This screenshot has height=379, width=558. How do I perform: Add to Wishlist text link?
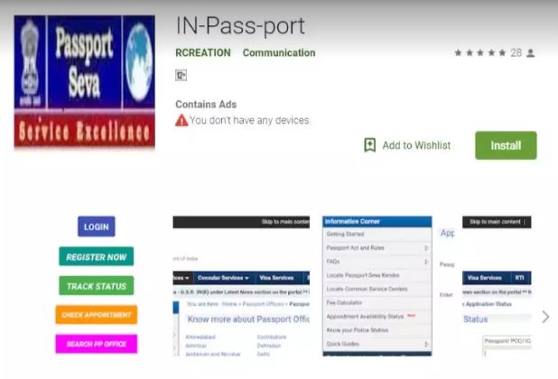416,145
